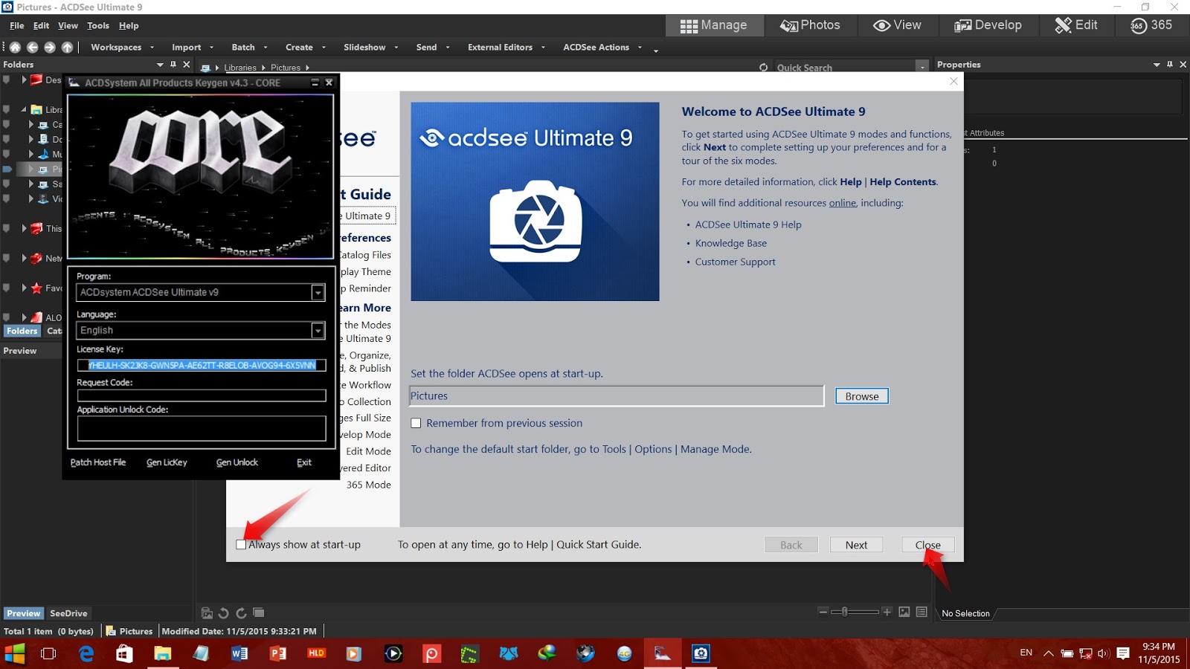1190x669 pixels.
Task: Open the Batch dropdown menu
Action: click(x=249, y=47)
